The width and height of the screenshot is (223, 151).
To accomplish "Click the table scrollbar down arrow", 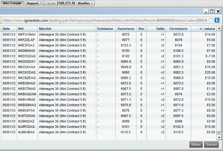I will 219,137.
